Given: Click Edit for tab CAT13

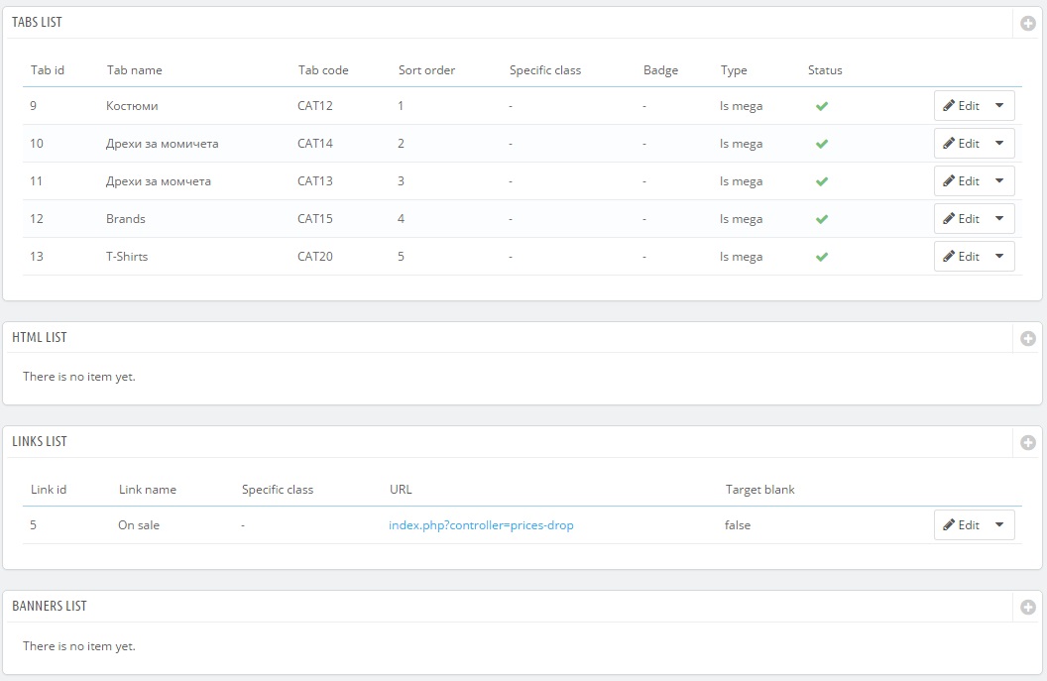Looking at the screenshot, I should pos(961,181).
